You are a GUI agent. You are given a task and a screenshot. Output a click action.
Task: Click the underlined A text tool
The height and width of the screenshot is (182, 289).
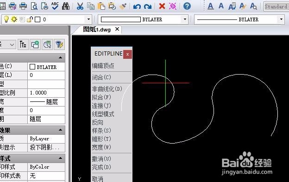coord(210,6)
